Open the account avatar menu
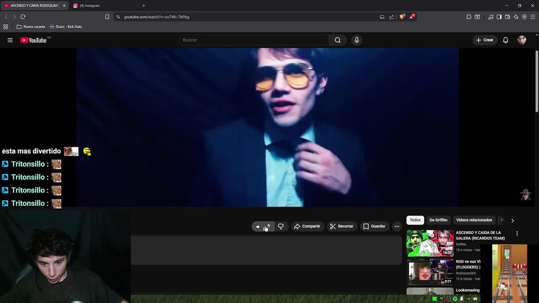539x303 pixels. [522, 40]
